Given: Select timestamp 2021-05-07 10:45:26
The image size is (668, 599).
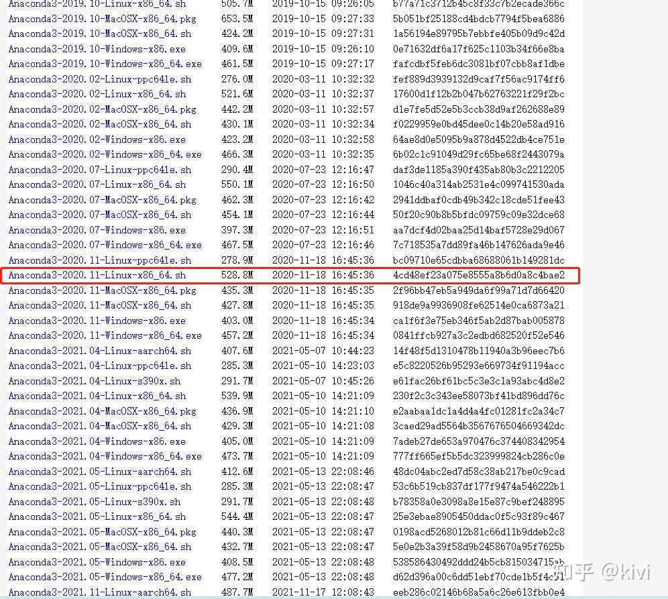Looking at the screenshot, I should [323, 381].
